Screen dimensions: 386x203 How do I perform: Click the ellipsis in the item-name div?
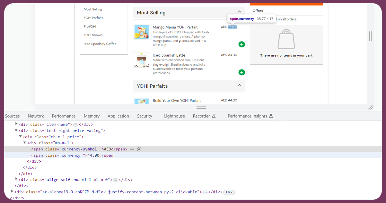(75, 125)
